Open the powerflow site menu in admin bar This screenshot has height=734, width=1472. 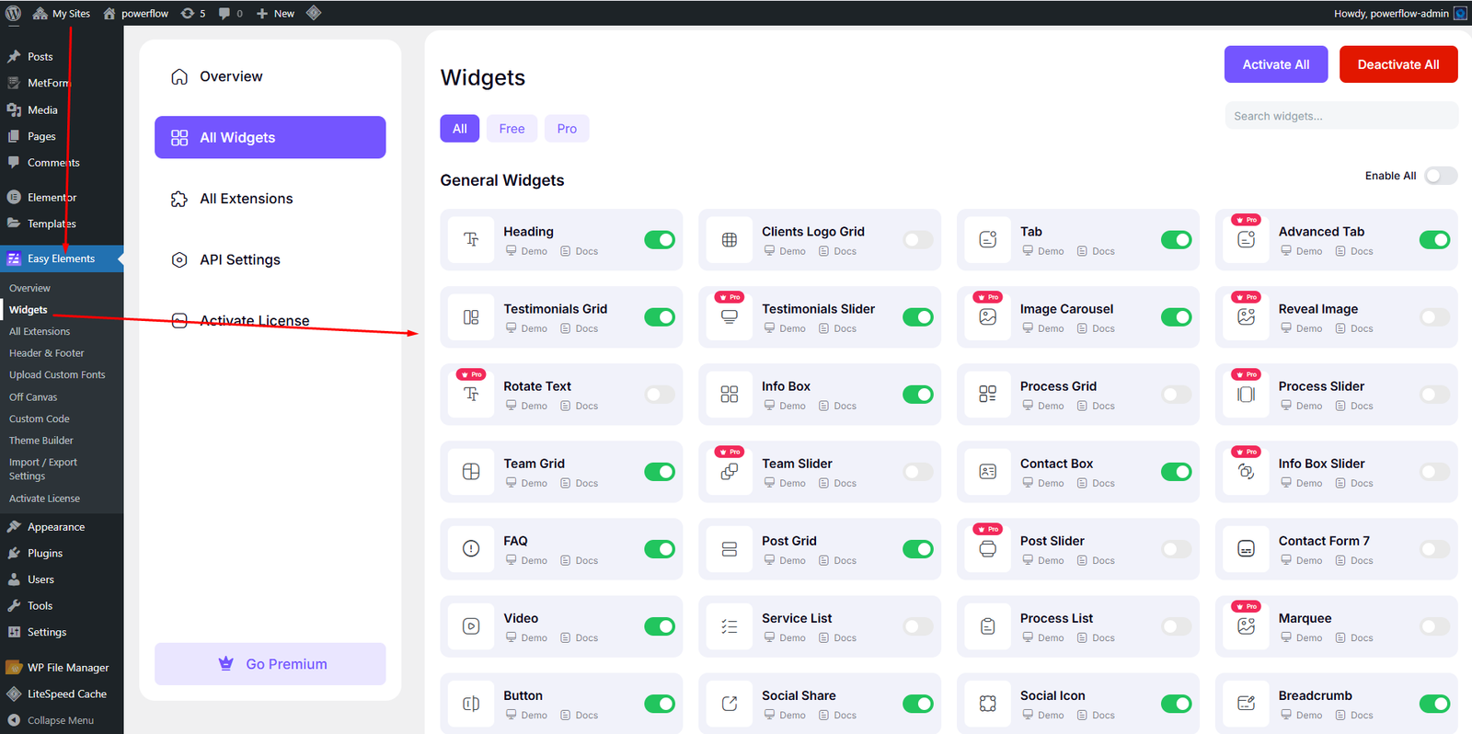pyautogui.click(x=135, y=13)
